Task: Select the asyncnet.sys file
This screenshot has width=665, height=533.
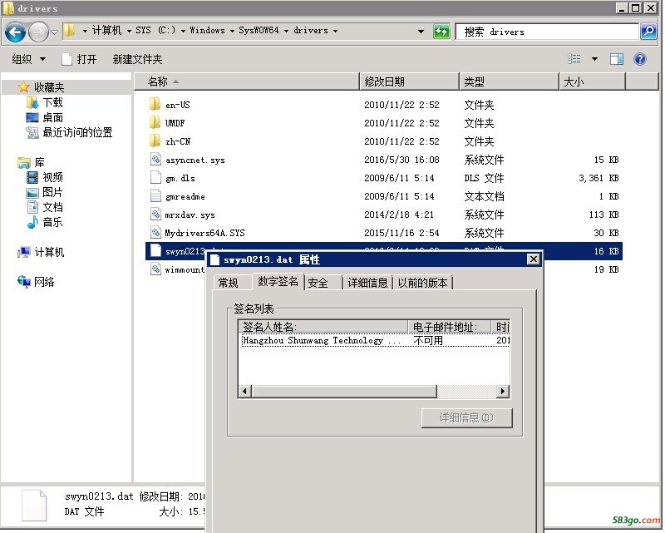Action: coord(195,160)
